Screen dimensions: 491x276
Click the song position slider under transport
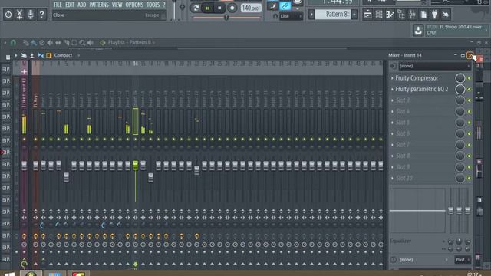click(x=226, y=18)
